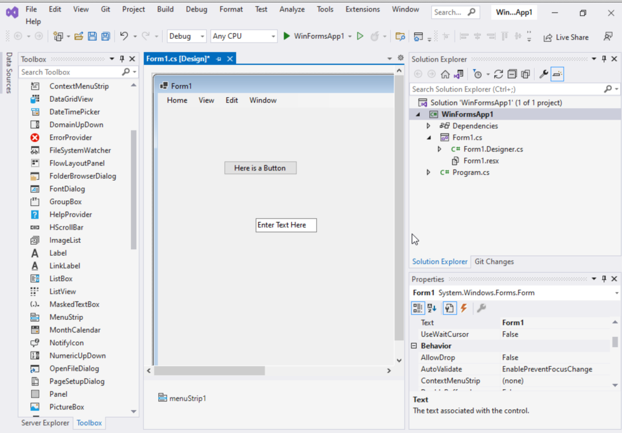Open the Extensions menu
Screen dimensions: 622x433
(362, 9)
